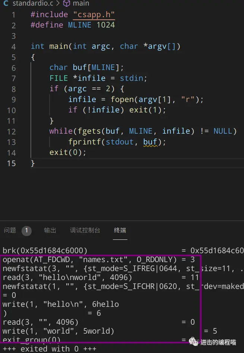Open the main symbol breadcrumb
Screen dimensions: 244x353
[x=81, y=3]
